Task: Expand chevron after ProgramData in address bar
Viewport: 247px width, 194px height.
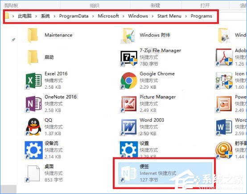Action: (x=93, y=16)
